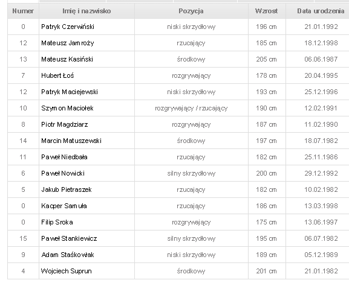
Task: Open Hubert Łoś player page
Action: pos(57,75)
